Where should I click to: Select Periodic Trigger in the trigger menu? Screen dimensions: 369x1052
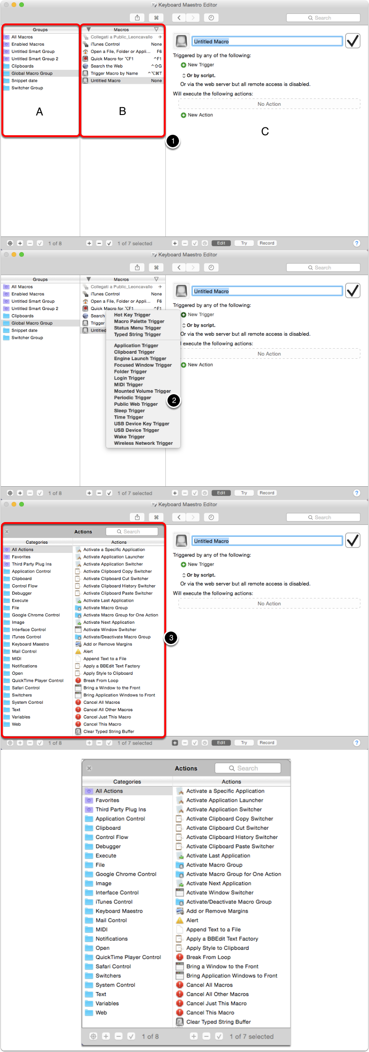tap(133, 397)
